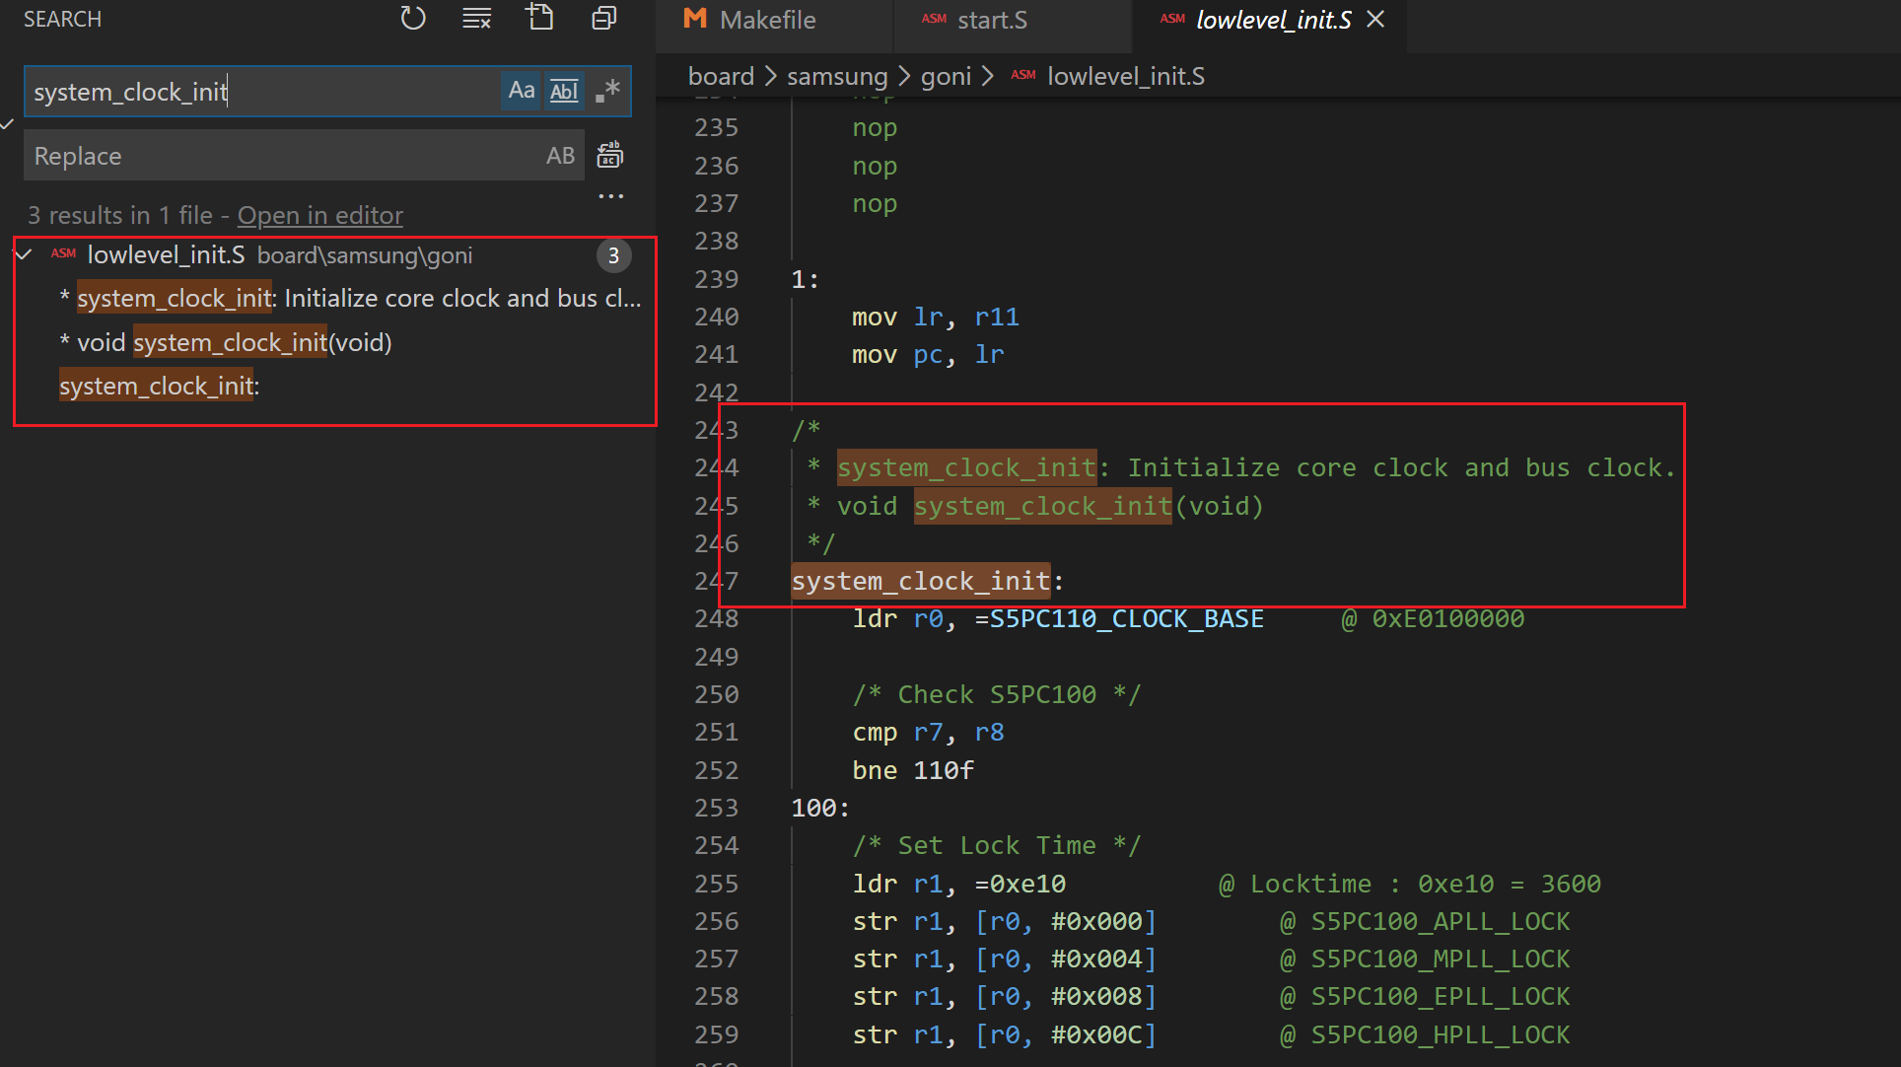
Task: Click 'SEARCH' panel title
Action: point(63,19)
